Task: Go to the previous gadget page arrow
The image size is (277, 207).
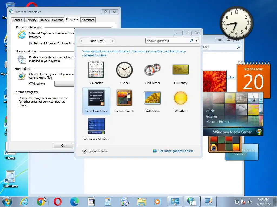Action: (82, 41)
